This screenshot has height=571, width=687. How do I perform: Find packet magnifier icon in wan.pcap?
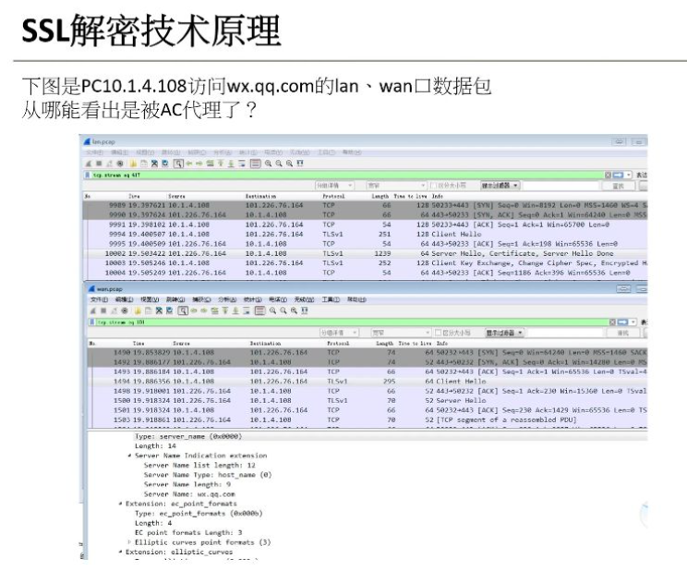[183, 310]
